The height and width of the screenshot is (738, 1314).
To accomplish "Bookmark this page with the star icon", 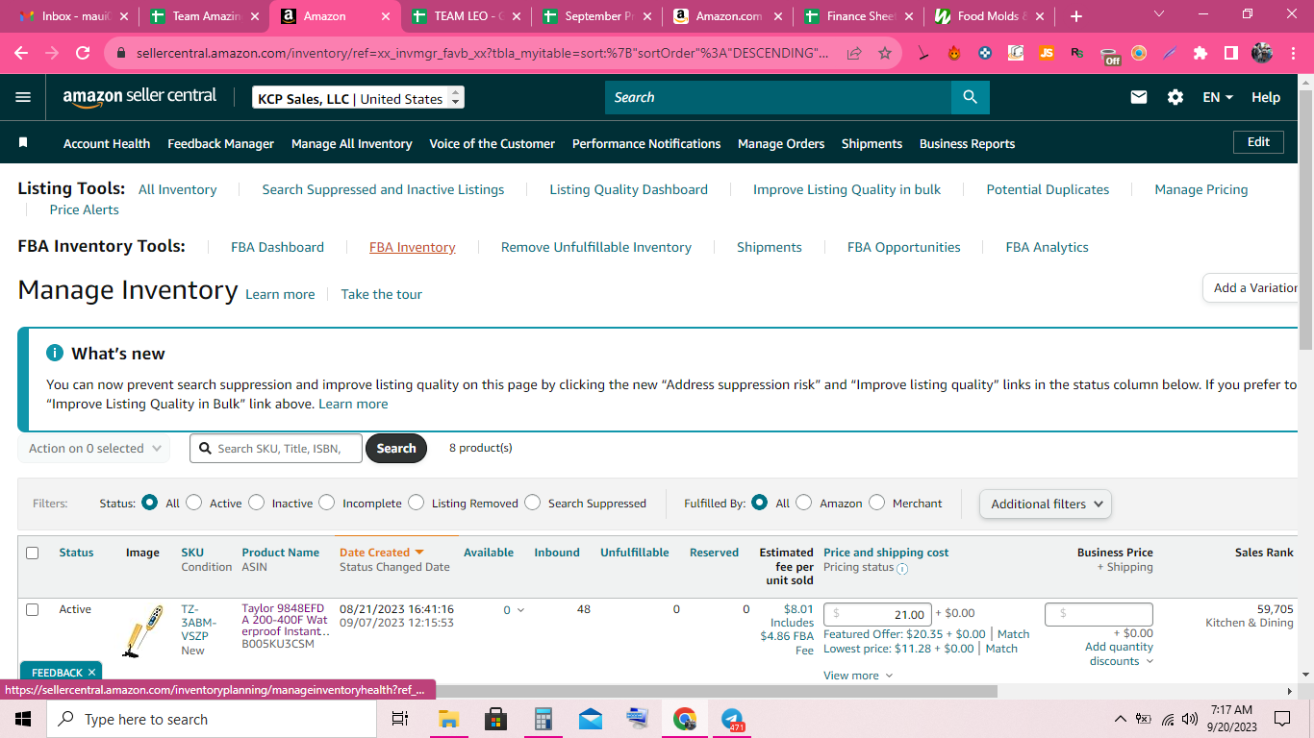I will pyautogui.click(x=885, y=53).
